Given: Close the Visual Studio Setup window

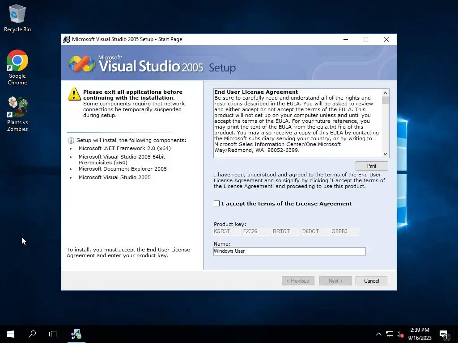Looking at the screenshot, I should pos(386,39).
